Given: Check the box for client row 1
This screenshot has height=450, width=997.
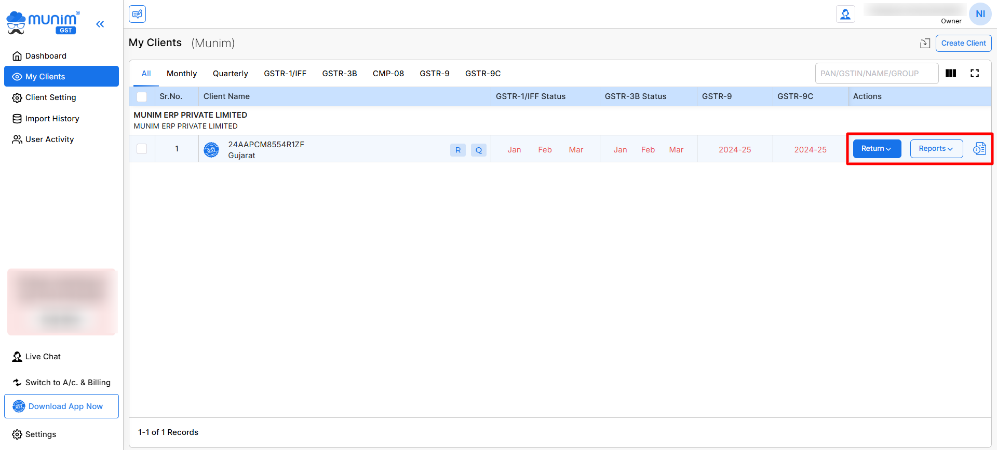Looking at the screenshot, I should coord(142,149).
